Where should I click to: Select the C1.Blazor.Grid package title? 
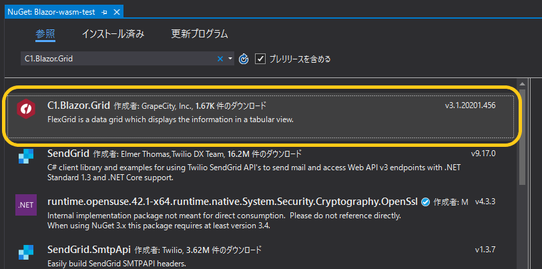point(79,105)
